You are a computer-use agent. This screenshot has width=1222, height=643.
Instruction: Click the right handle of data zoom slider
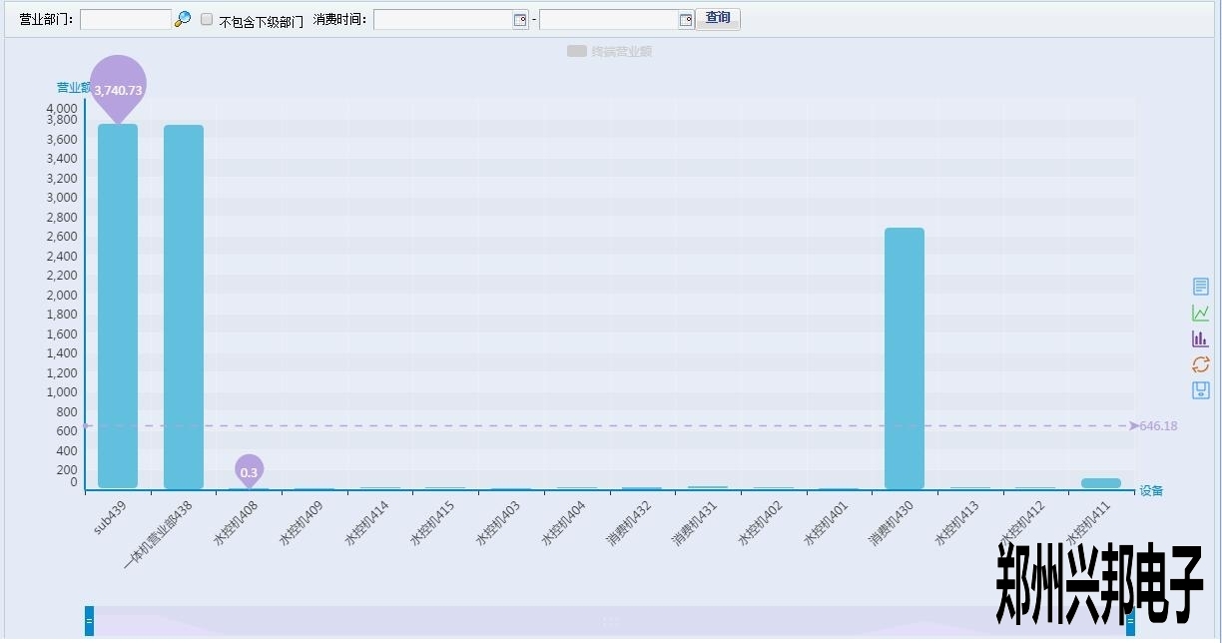(1130, 621)
